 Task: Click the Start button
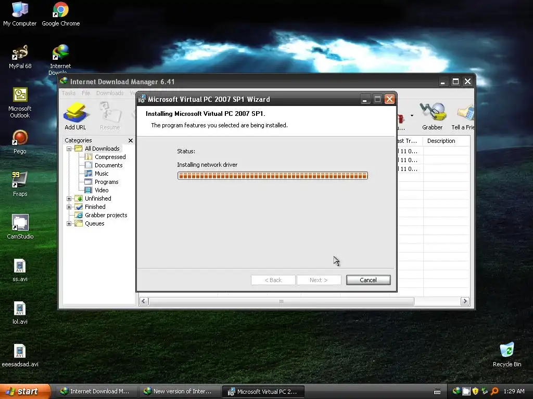click(x=24, y=391)
